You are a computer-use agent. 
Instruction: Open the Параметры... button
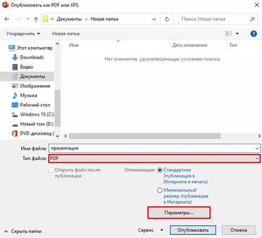[x=179, y=213]
